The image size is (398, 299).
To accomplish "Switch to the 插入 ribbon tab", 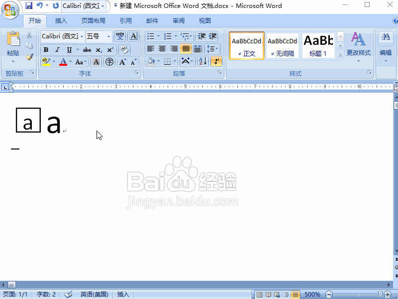I will click(x=60, y=20).
